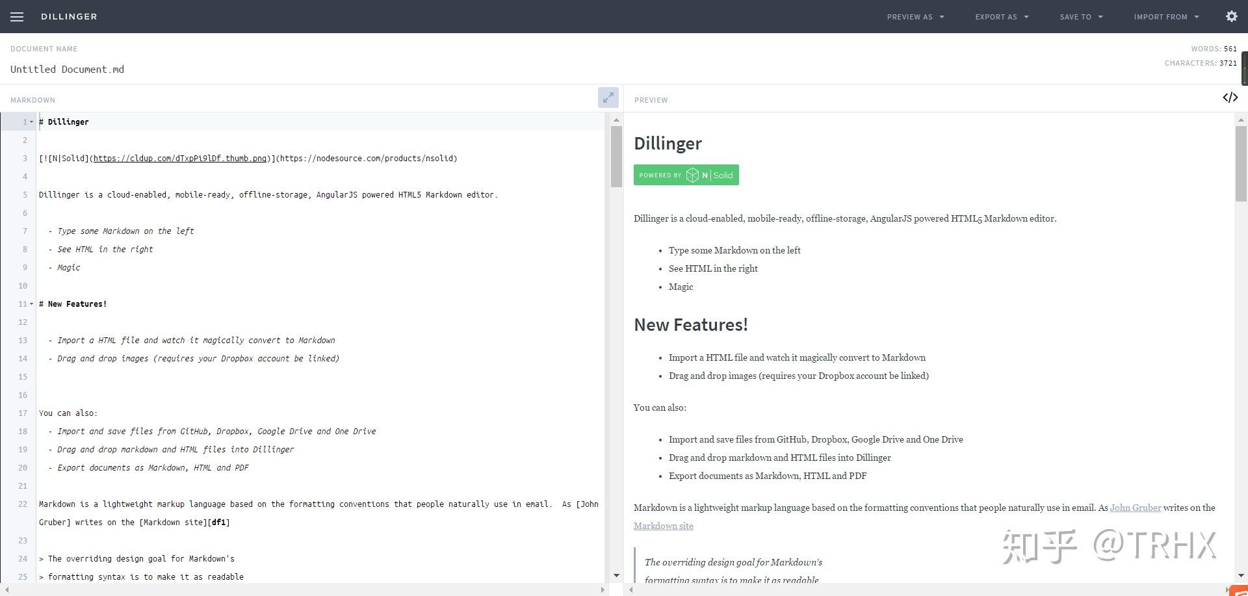Screen dimensions: 1248x596
Task: Click the WORDS: 561 counter
Action: 1214,49
